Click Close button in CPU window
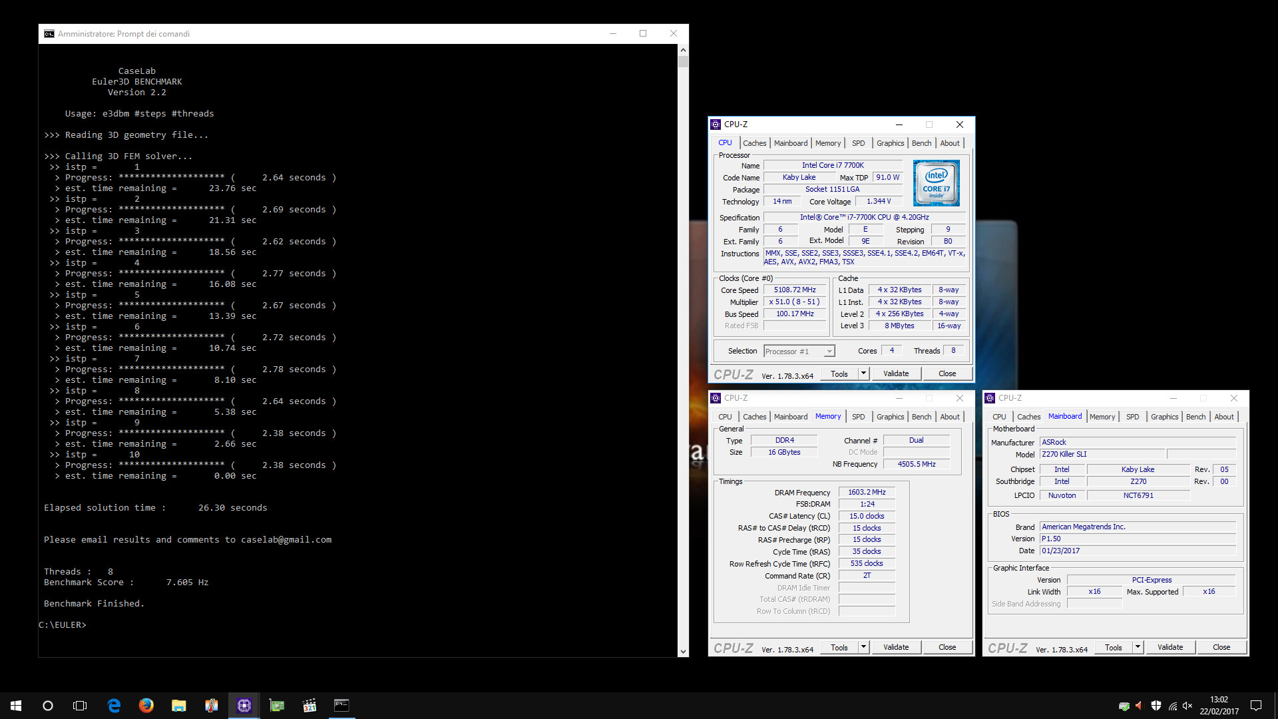1278x719 pixels. pos(947,373)
